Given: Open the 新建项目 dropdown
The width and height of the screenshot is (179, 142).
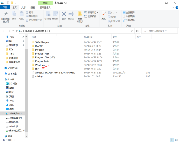Looking at the screenshot, I should pyautogui.click(x=97, y=13).
